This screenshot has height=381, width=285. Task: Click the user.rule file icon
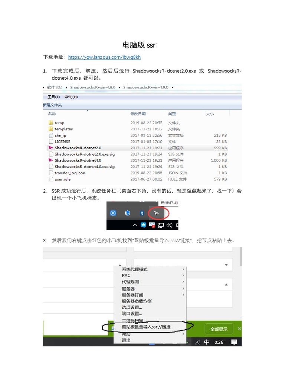click(x=51, y=179)
